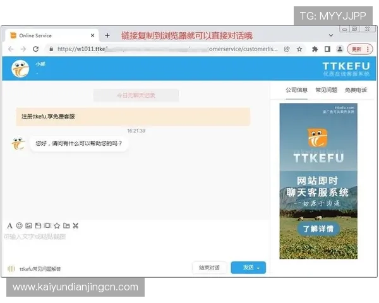Select the Online Service browser tab
Viewport: 379px width, 303px height.
(52, 35)
